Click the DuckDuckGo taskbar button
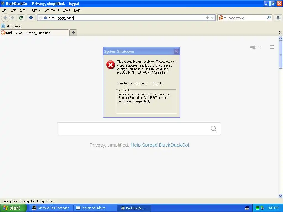 coord(135,208)
